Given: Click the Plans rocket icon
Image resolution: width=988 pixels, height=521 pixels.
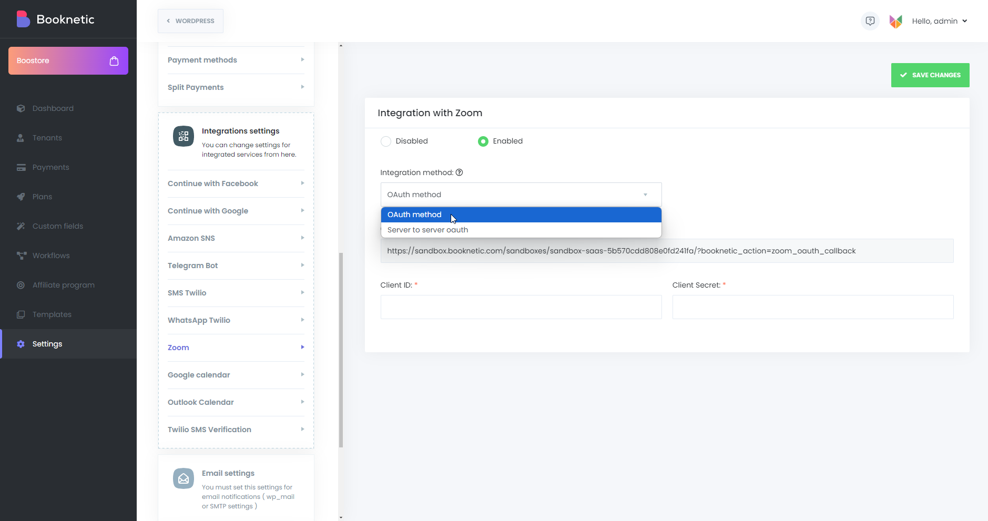Looking at the screenshot, I should pos(21,197).
